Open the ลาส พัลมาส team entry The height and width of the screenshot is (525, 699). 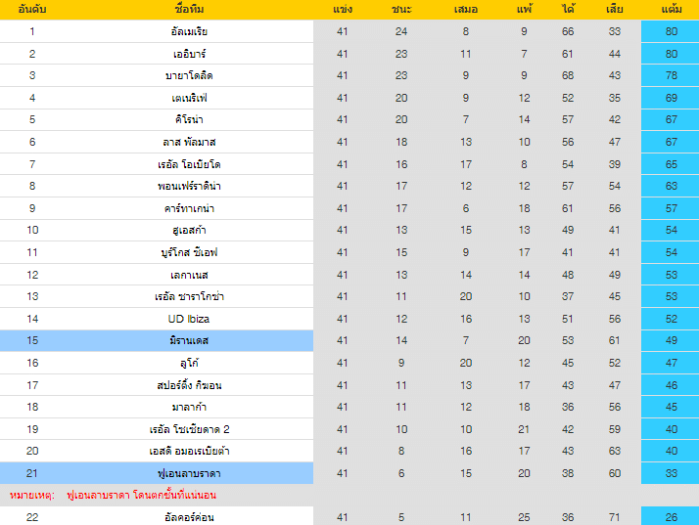188,142
